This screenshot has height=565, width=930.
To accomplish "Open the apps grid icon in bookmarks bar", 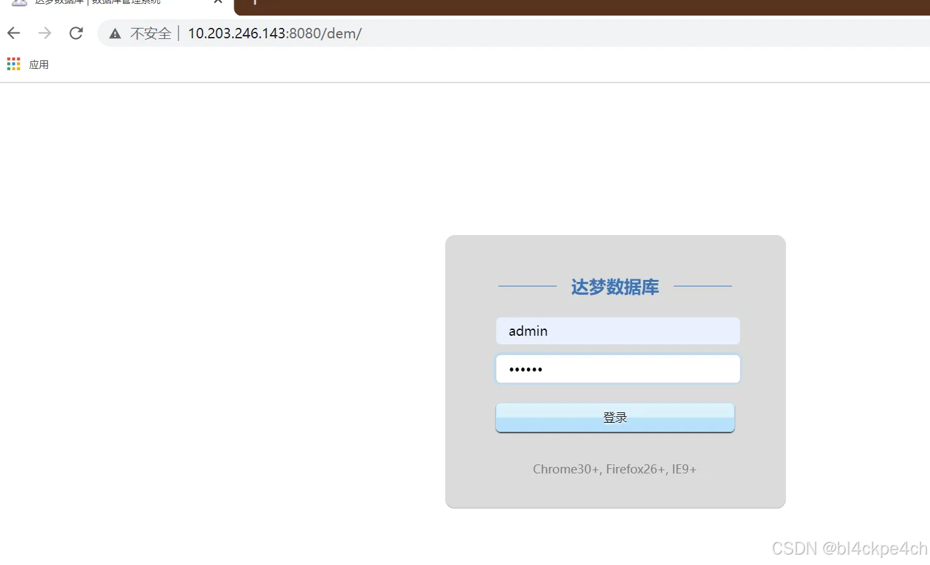I will 14,64.
